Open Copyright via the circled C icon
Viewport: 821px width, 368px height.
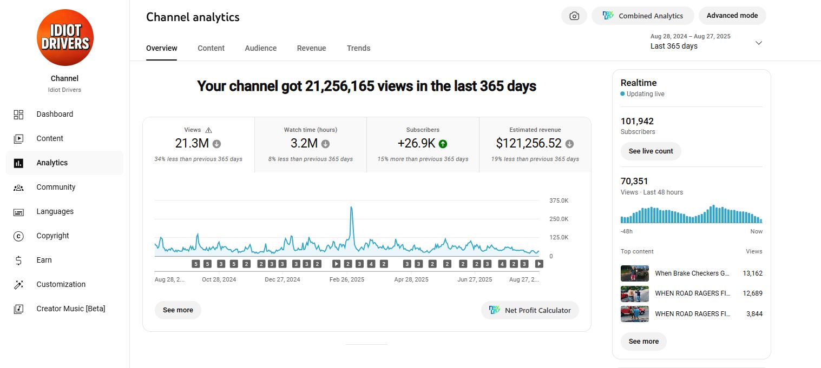pos(18,236)
